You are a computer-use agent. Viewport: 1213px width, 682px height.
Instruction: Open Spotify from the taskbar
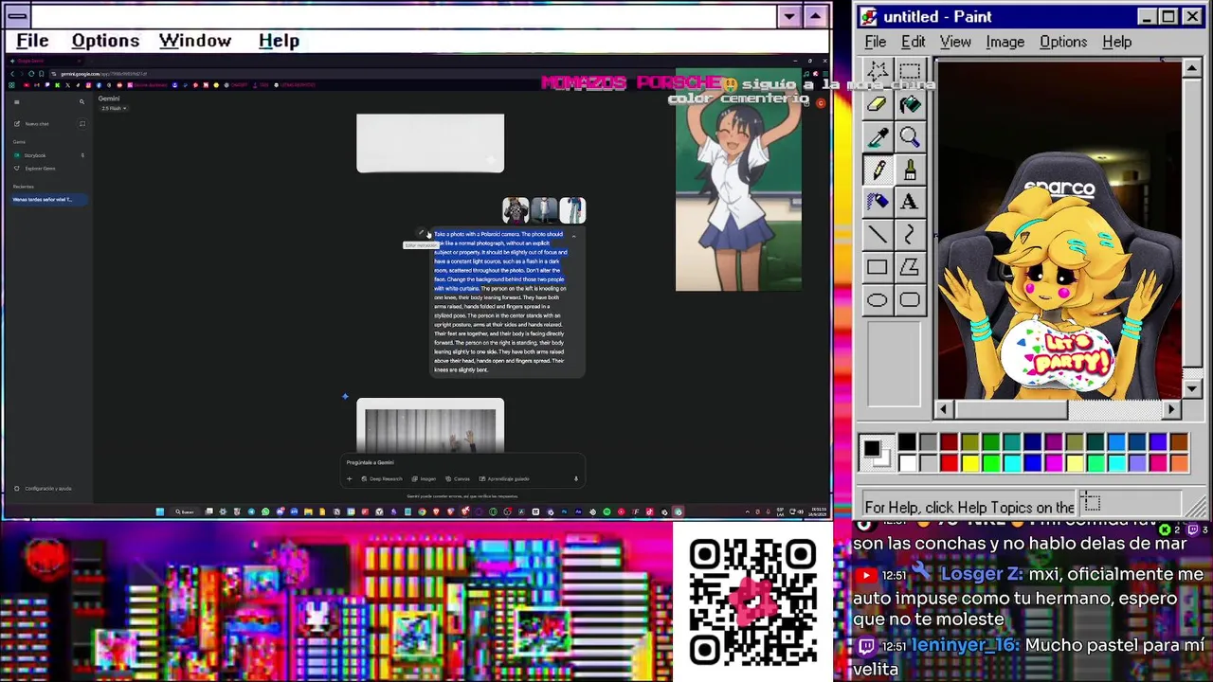[x=606, y=511]
